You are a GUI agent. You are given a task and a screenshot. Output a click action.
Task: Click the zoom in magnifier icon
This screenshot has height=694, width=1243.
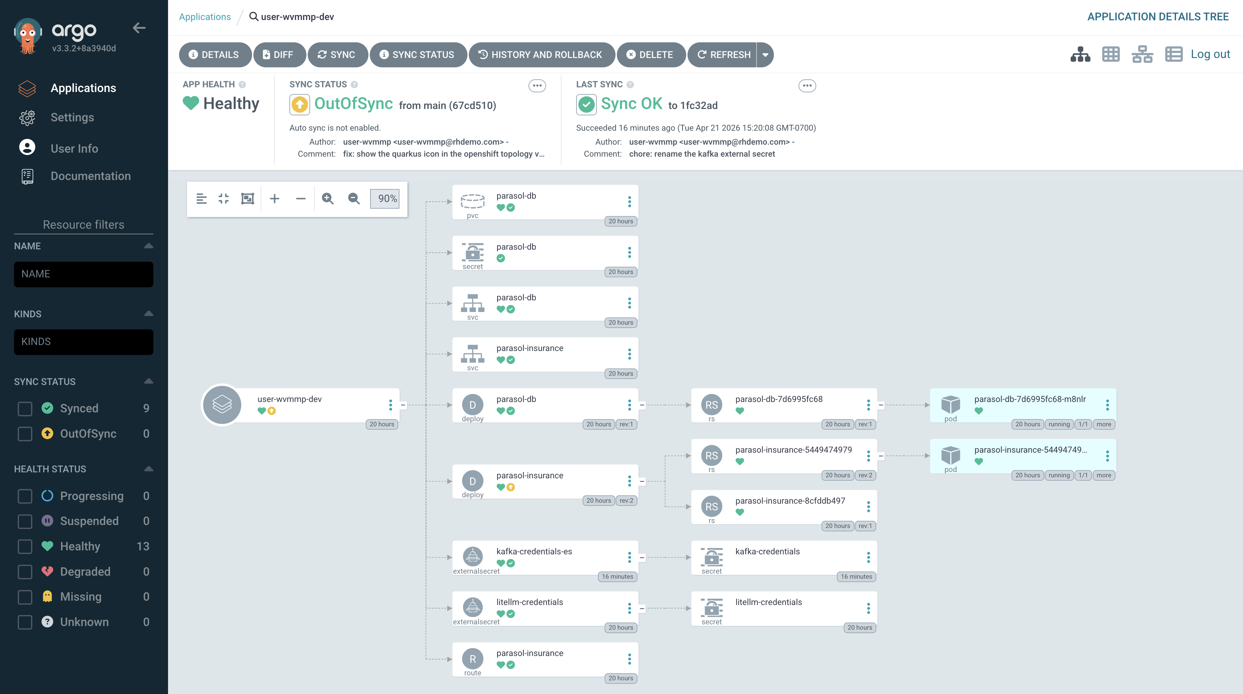[x=328, y=199]
